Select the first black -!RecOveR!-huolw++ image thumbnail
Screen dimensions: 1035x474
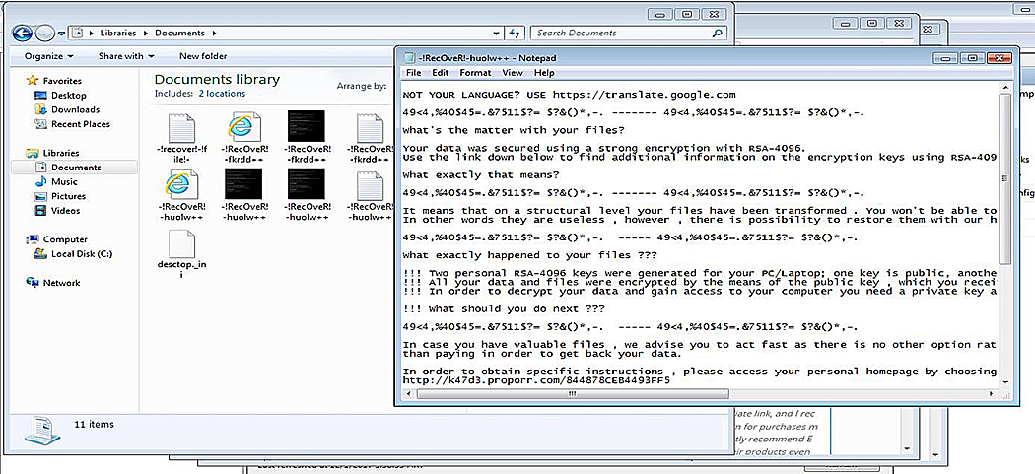click(243, 195)
